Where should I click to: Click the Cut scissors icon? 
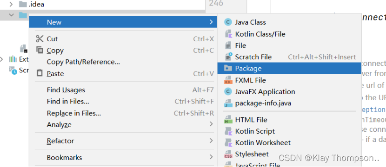40,39
